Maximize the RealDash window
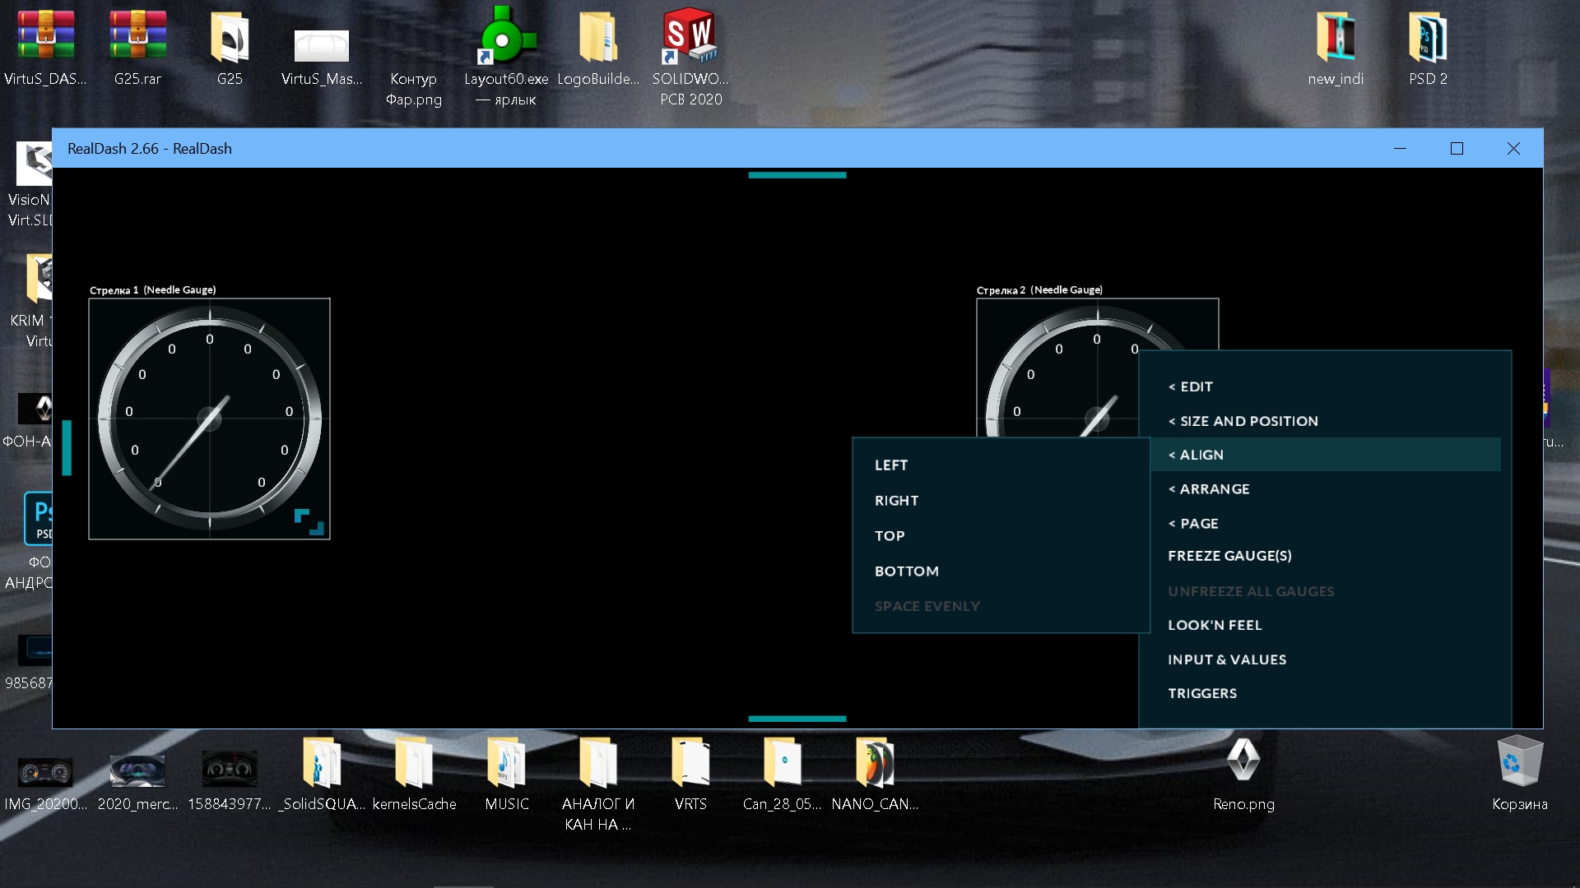 (1457, 148)
